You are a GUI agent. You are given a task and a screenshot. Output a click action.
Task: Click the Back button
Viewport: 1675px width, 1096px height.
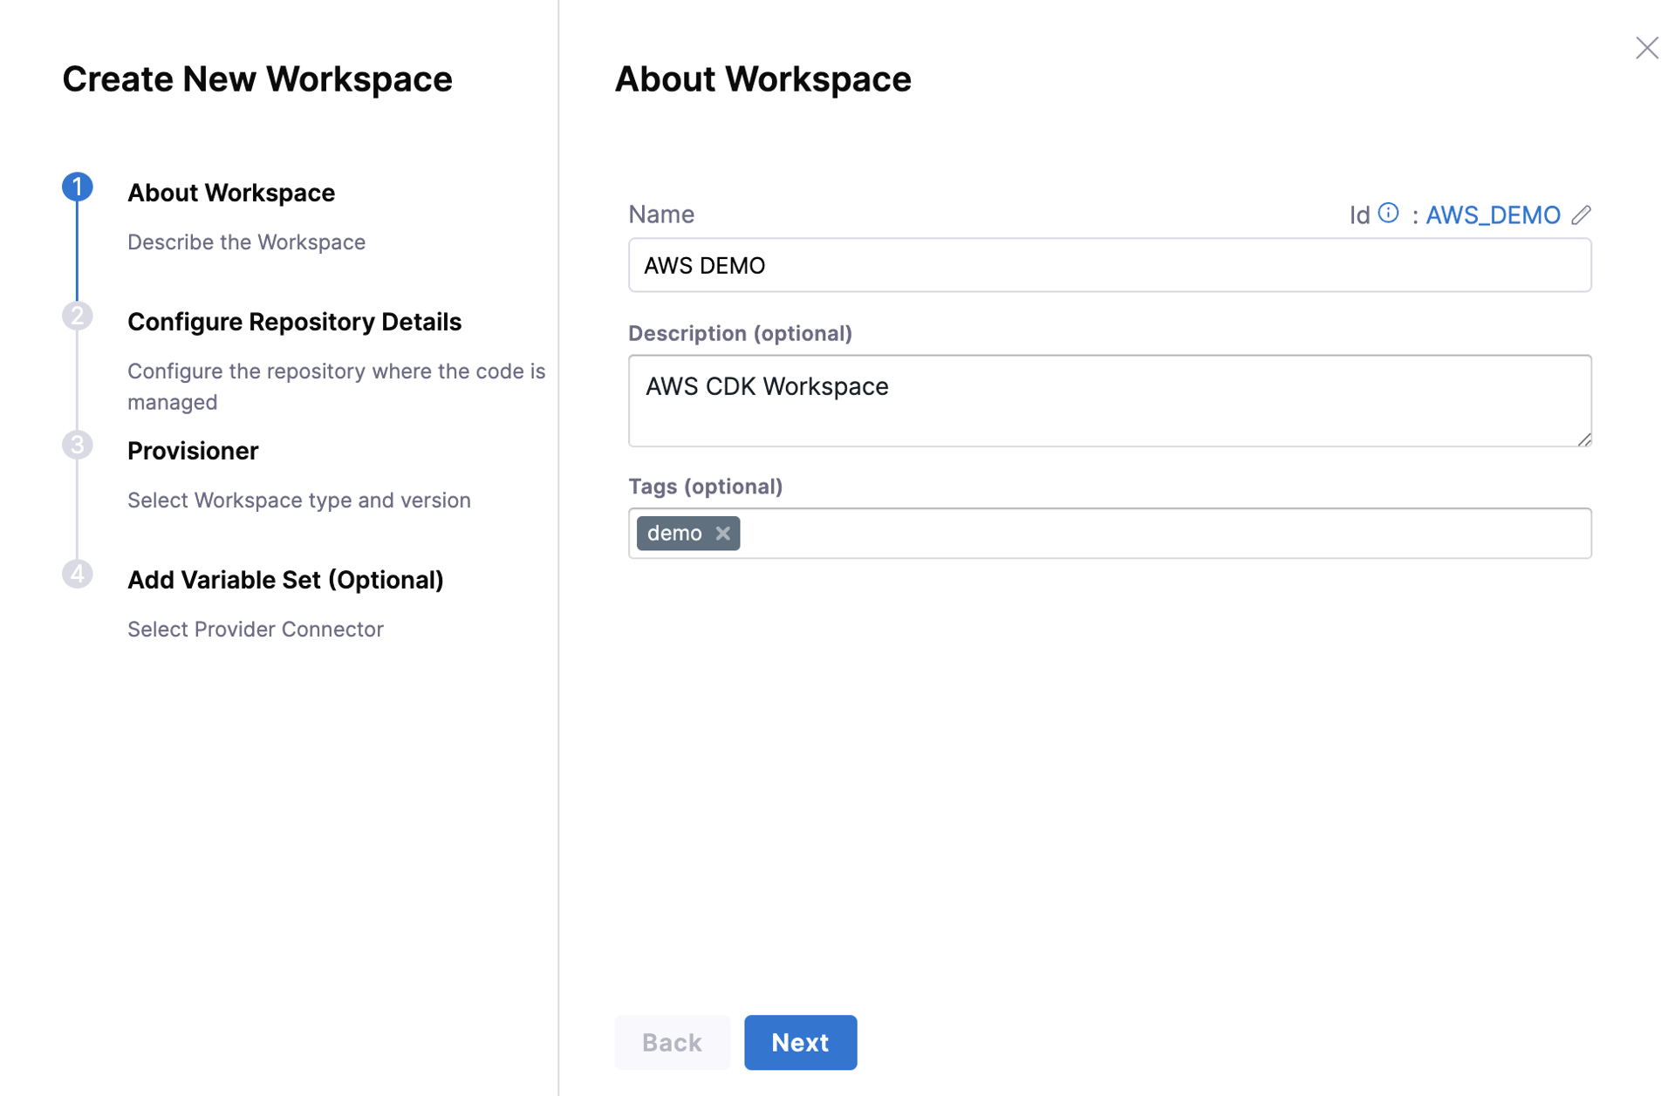click(x=672, y=1042)
